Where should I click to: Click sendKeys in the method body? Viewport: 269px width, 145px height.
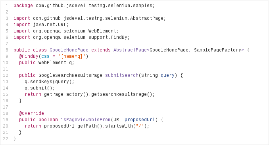41,82
